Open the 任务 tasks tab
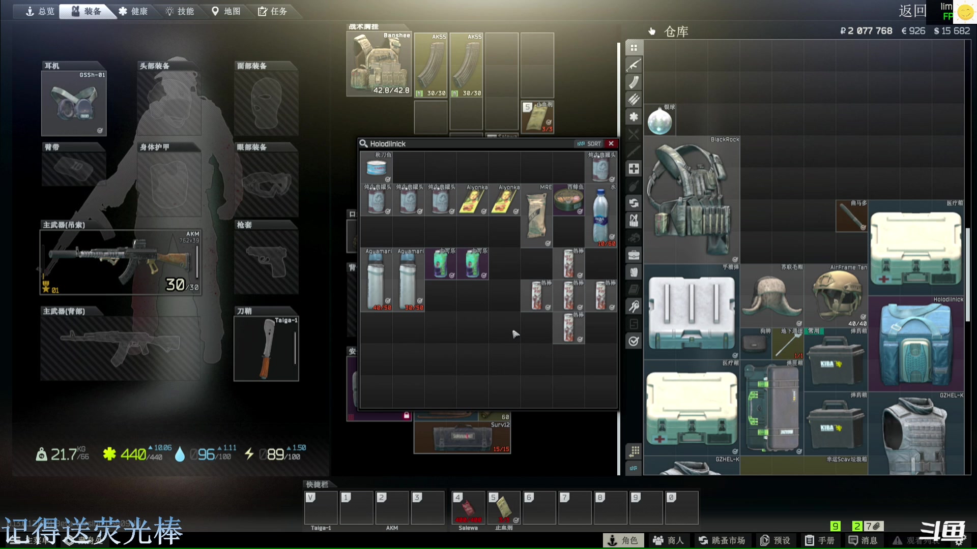This screenshot has height=549, width=977. tap(273, 11)
